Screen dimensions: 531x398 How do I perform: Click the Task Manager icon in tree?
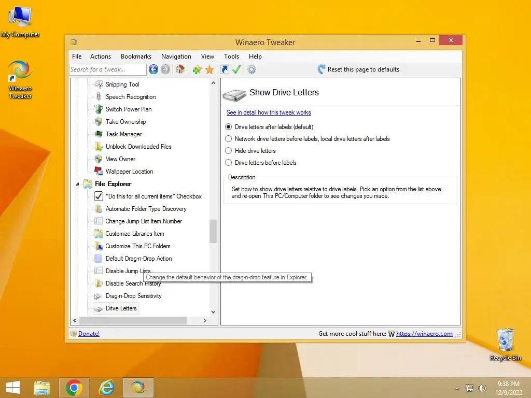pos(99,134)
